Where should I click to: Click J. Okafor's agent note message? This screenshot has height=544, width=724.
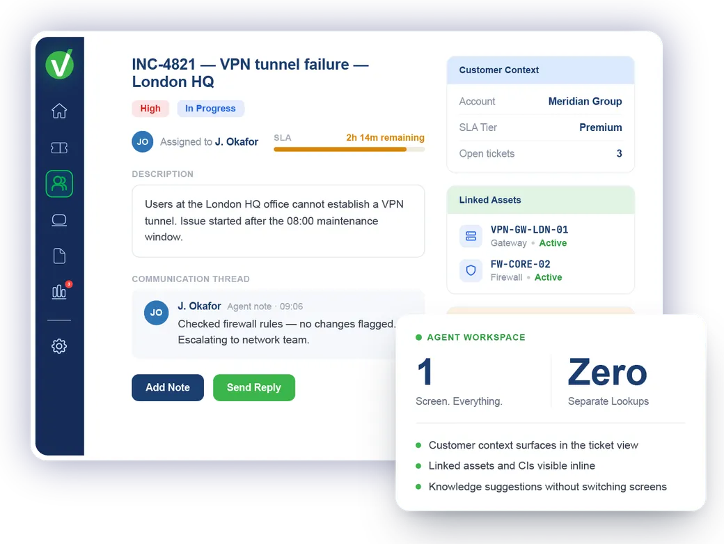287,332
